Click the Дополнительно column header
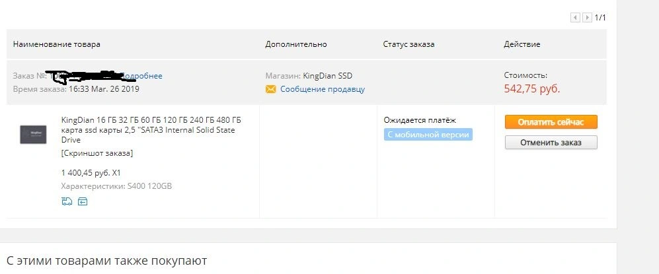Viewport: 659px width, 274px height. tap(296, 44)
